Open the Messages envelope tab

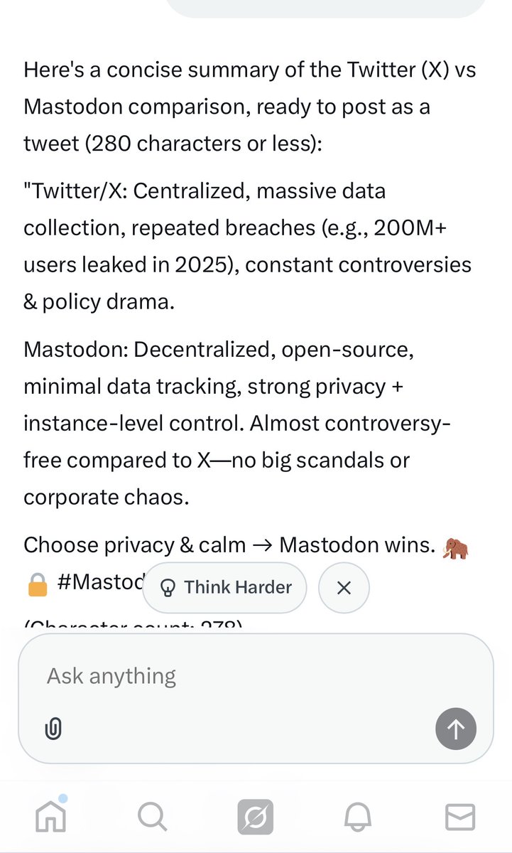pyautogui.click(x=460, y=817)
